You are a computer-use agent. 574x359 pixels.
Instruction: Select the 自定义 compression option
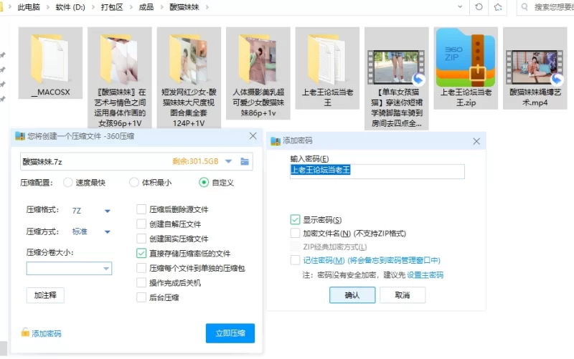pyautogui.click(x=204, y=183)
